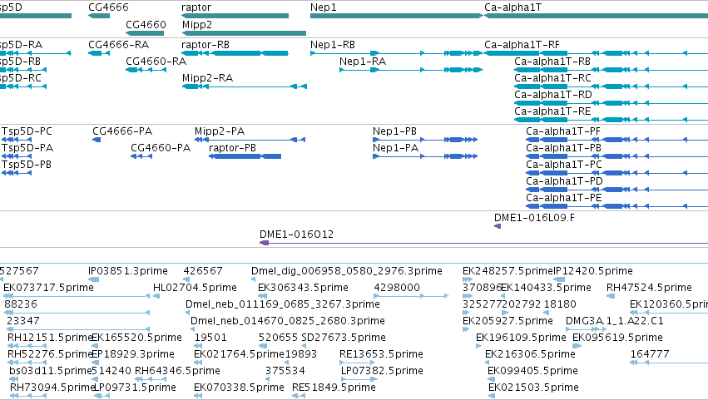Select EST IP03851.3prime
Viewport: 708px width, 400px height.
click(128, 271)
